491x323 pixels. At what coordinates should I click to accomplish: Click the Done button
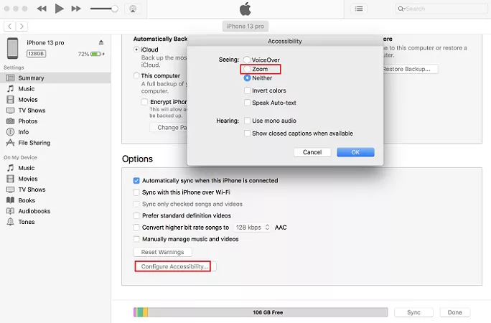pos(454,312)
